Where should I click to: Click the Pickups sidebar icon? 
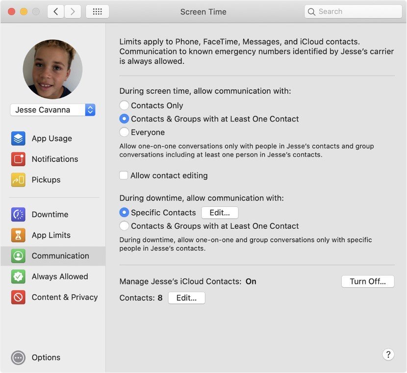point(18,180)
